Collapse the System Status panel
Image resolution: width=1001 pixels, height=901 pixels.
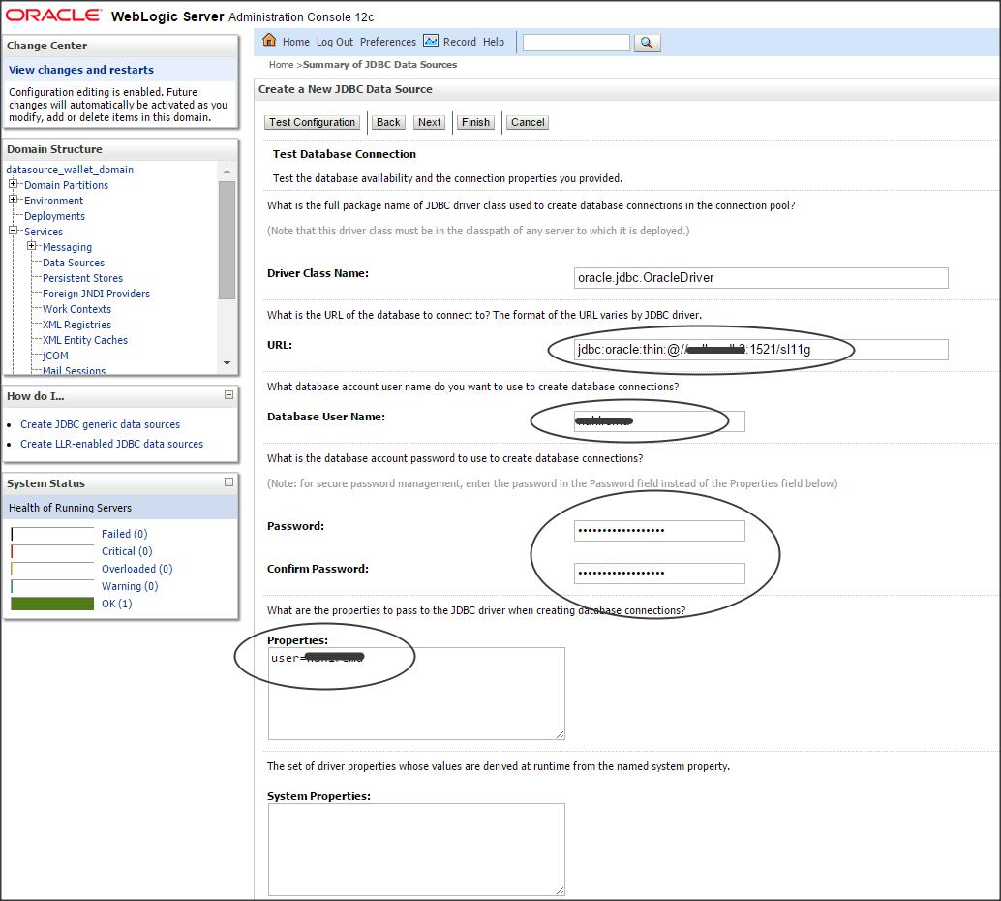click(228, 482)
